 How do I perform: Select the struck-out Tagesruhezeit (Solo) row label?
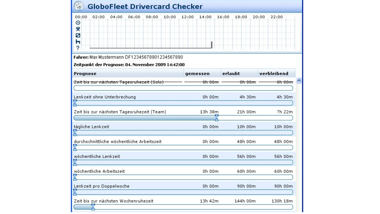[119, 82]
